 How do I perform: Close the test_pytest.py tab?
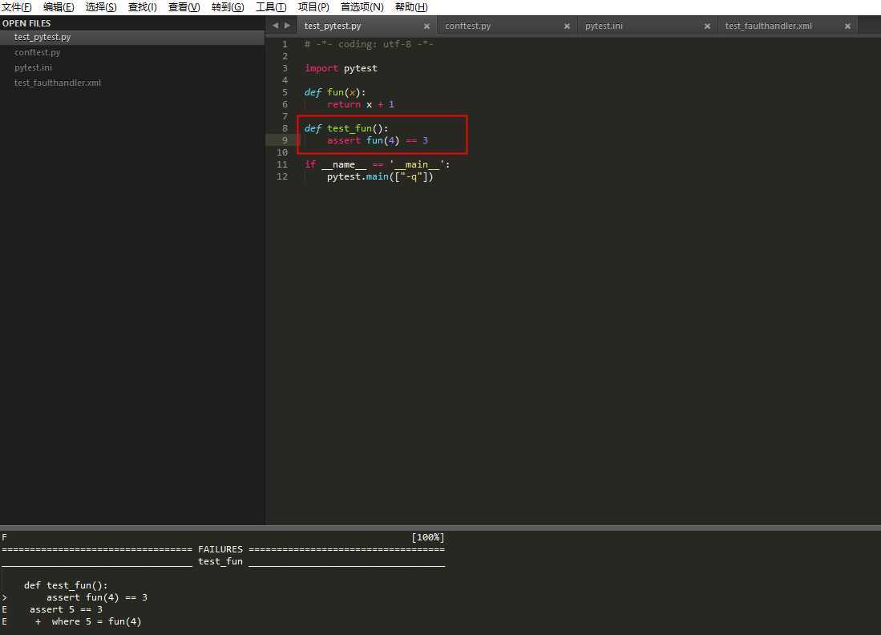coord(426,26)
